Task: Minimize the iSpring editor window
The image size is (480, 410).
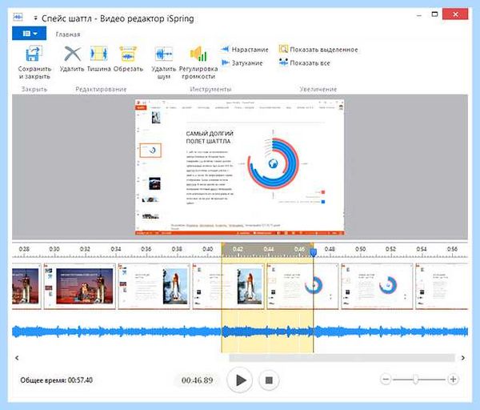Action: pos(419,14)
